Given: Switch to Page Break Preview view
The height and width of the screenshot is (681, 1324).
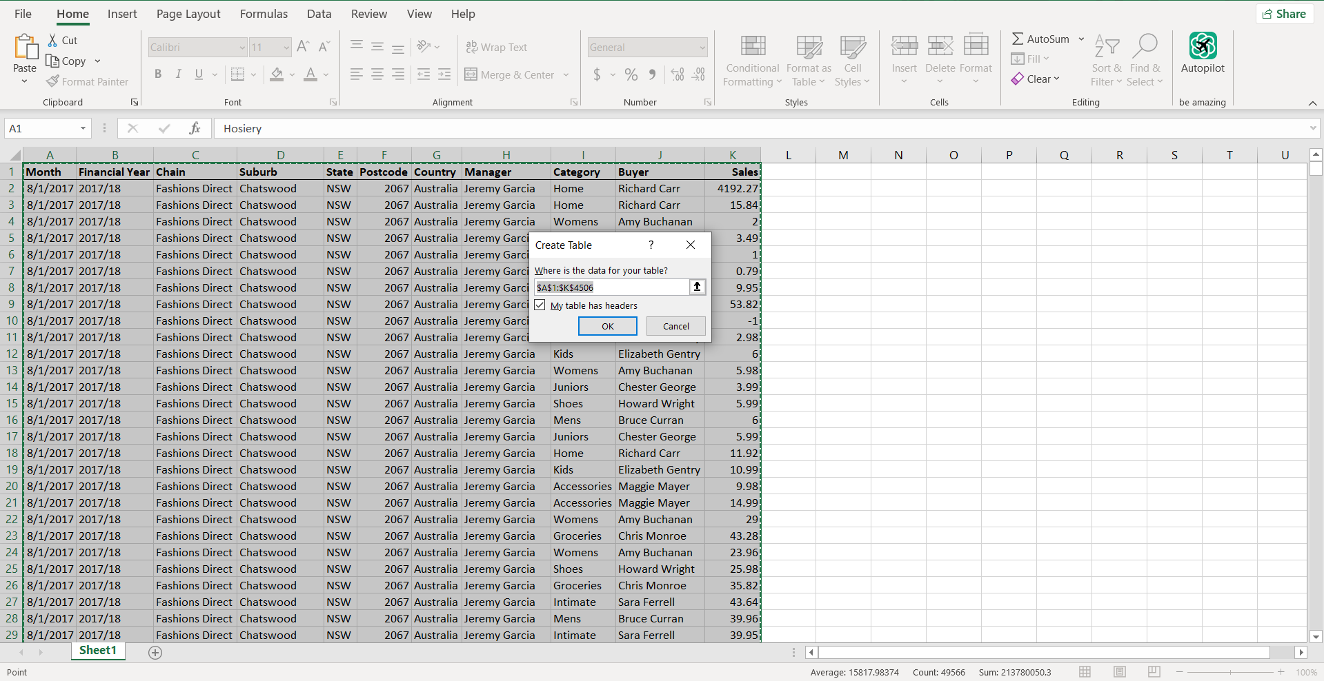Looking at the screenshot, I should coord(1154,671).
